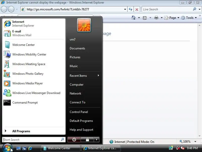Image resolution: width=202 pixels, height=152 pixels.
Task: Click Switch between windows quick launch icon
Action: [24, 148]
